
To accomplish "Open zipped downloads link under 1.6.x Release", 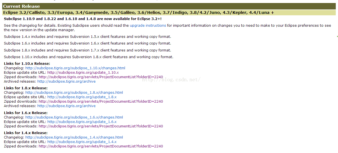I will [101, 126].
